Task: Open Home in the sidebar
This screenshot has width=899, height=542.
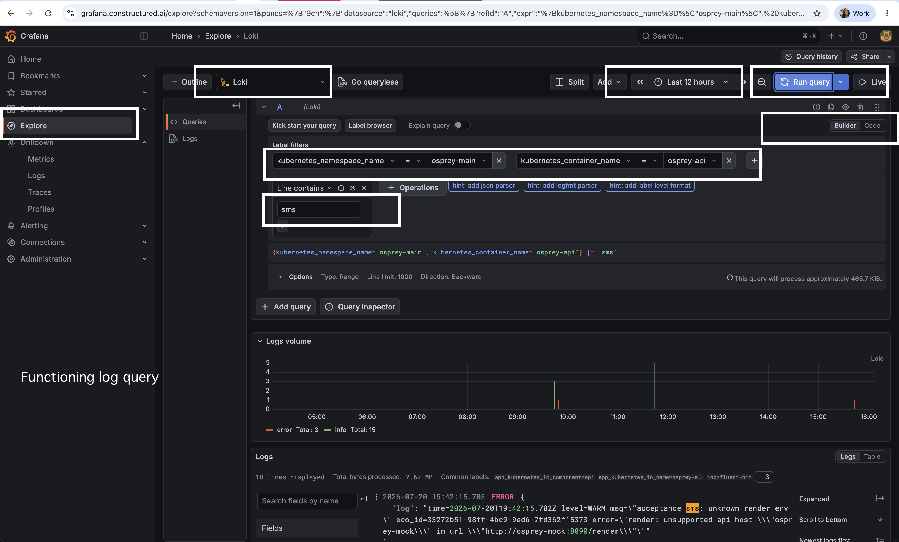Action: (x=31, y=59)
